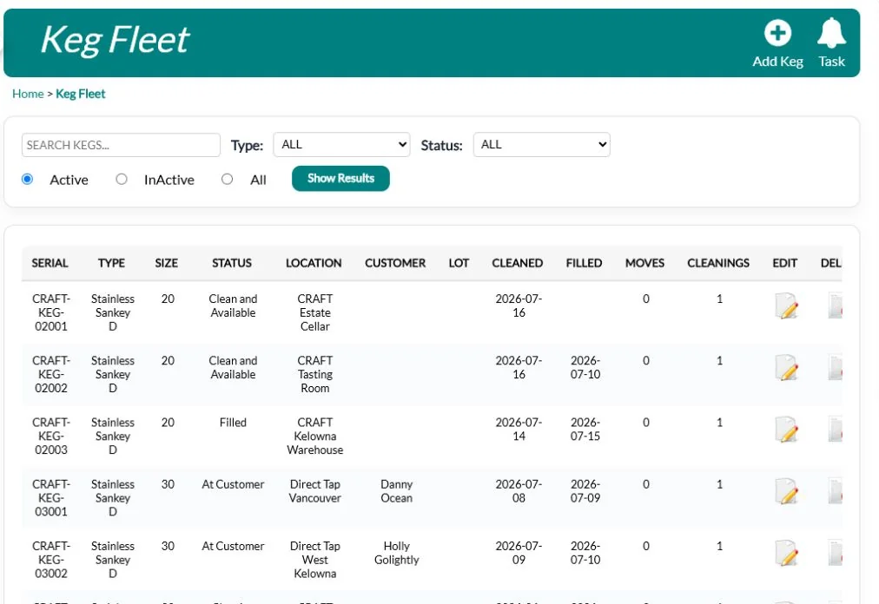The image size is (879, 604).
Task: Select the Active radio button
Action: pyautogui.click(x=27, y=180)
